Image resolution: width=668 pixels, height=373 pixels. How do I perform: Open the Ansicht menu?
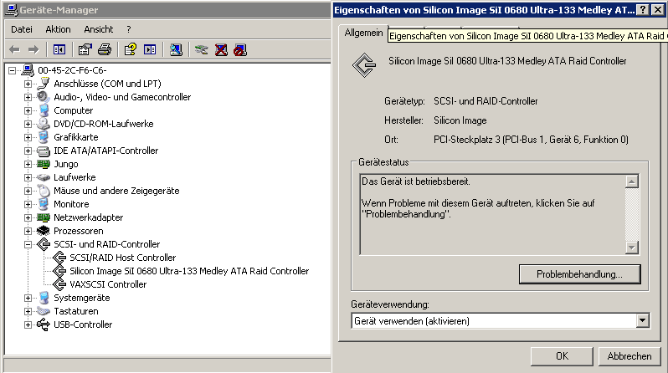click(99, 29)
